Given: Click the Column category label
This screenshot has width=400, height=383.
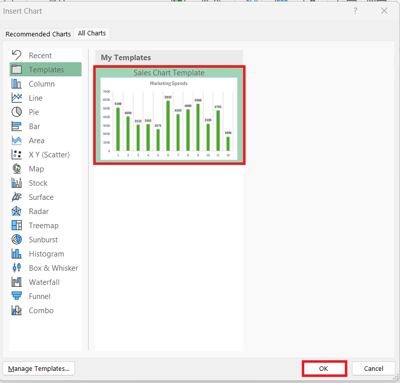Looking at the screenshot, I should [x=42, y=84].
